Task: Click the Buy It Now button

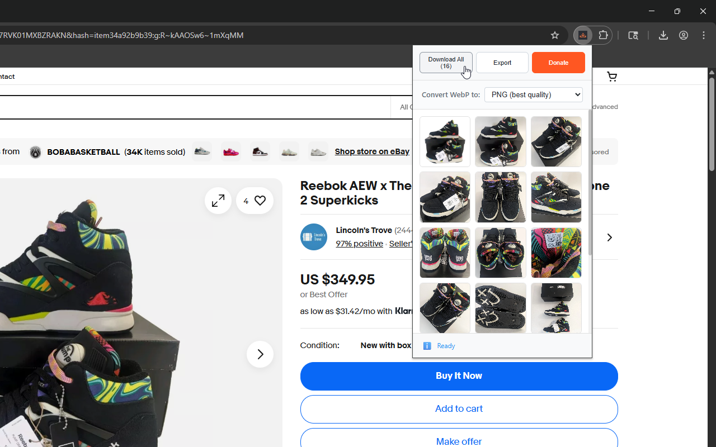Action: tap(459, 376)
